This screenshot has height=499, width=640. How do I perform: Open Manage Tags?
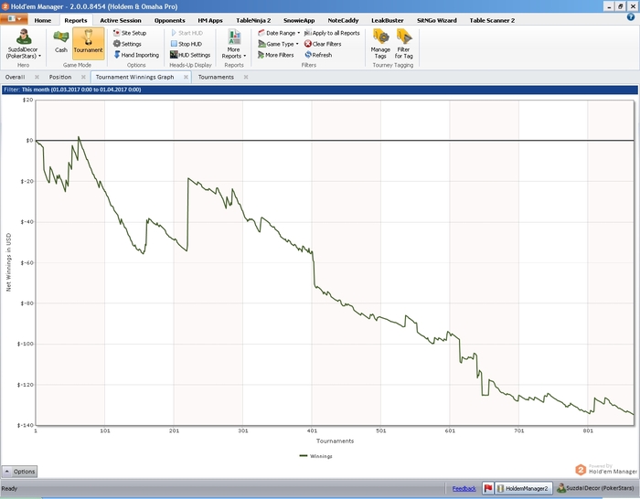click(x=380, y=42)
